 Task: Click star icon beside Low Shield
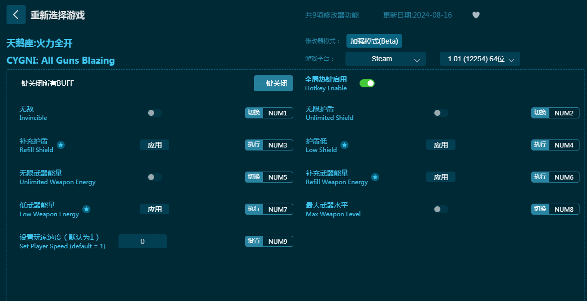point(344,145)
